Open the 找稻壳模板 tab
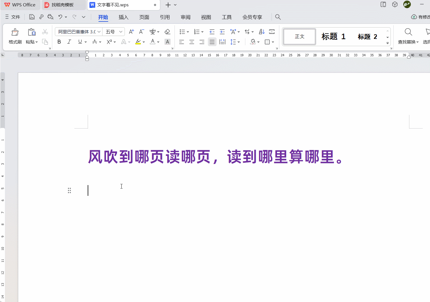The width and height of the screenshot is (430, 302). tap(64, 5)
